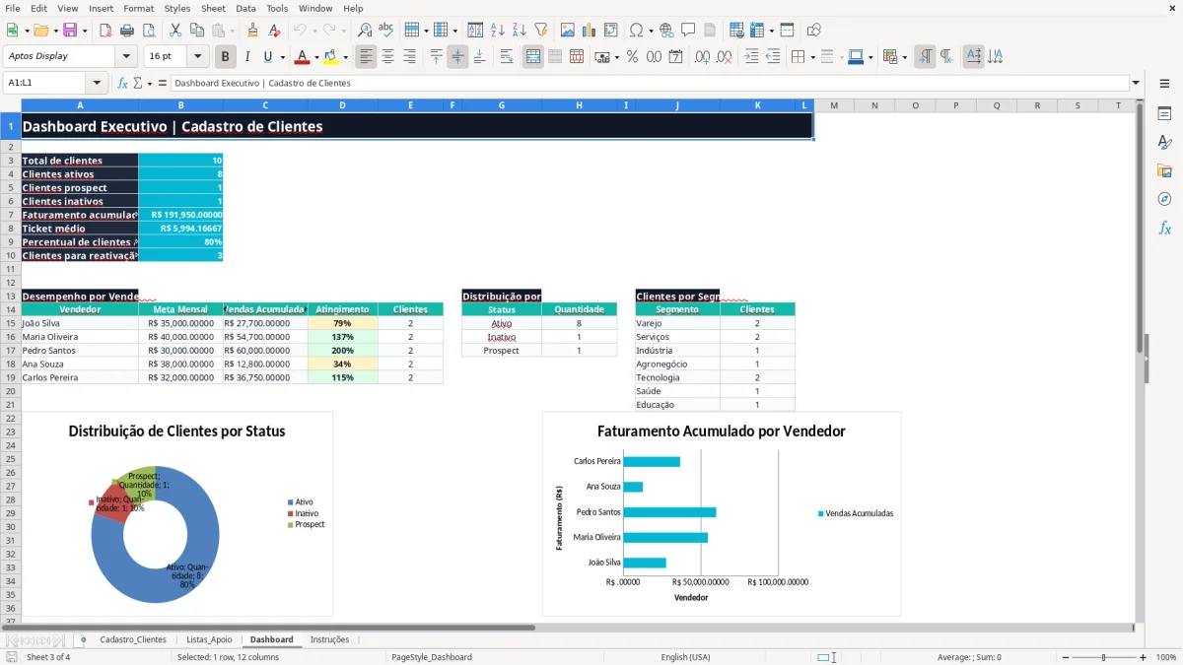
Task: Open the Data menu
Action: (245, 8)
